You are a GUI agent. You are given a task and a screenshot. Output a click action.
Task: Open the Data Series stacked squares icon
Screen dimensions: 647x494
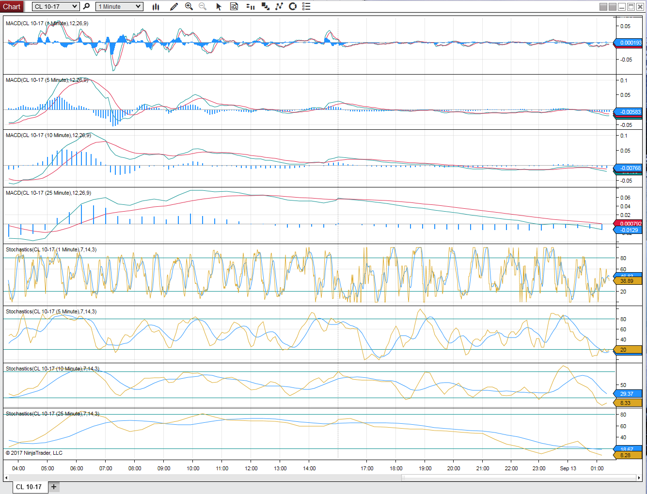coord(266,6)
